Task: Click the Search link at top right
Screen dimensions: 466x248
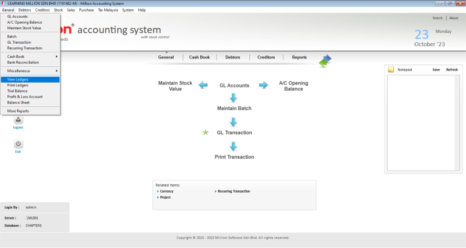Action: coord(437,18)
